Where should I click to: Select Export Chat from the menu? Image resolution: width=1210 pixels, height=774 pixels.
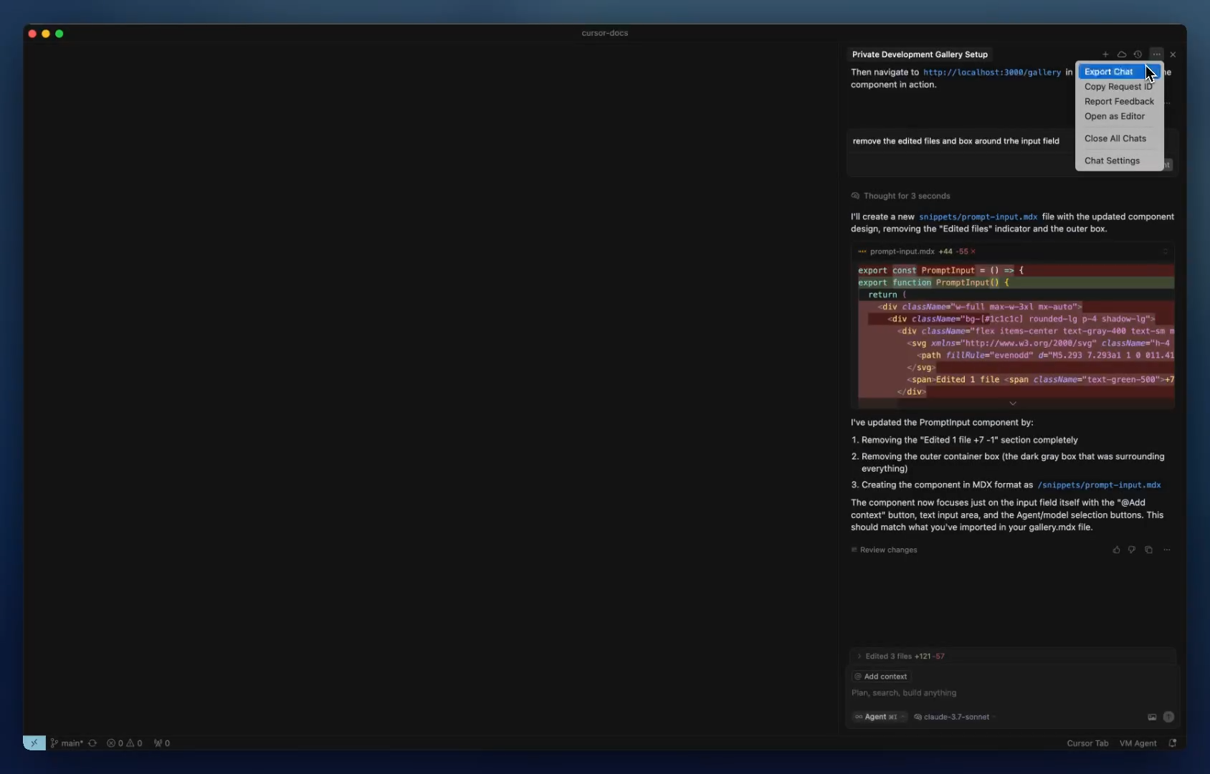(1119, 72)
